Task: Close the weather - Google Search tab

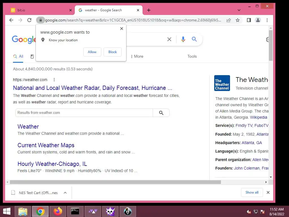Action: click(x=138, y=10)
